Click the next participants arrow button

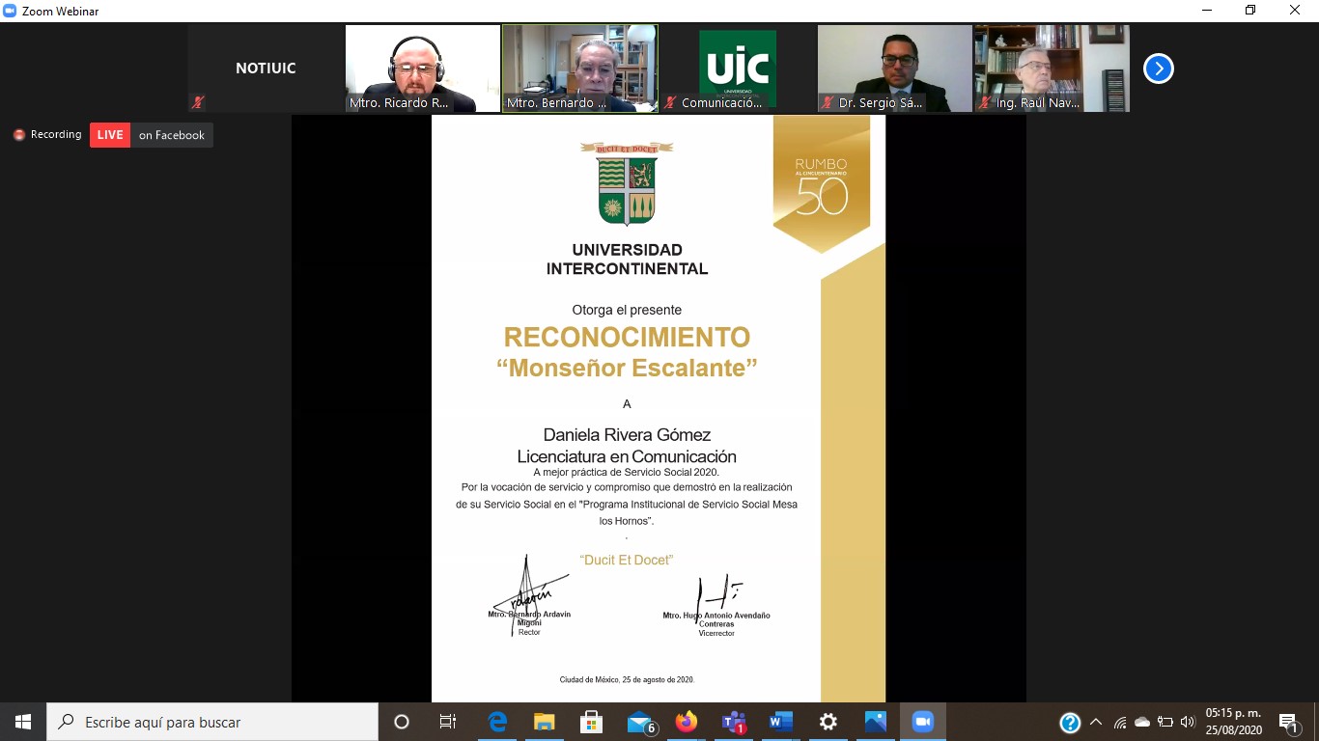click(x=1158, y=69)
